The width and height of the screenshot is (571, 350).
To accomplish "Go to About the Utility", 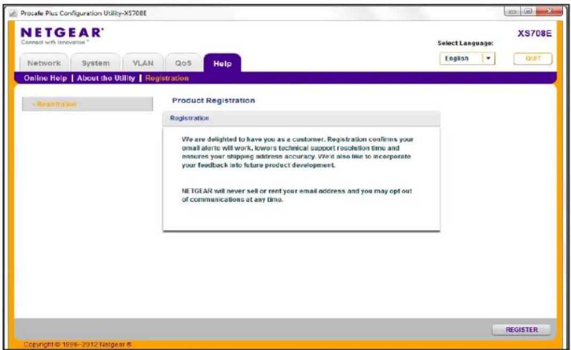I will pos(106,78).
